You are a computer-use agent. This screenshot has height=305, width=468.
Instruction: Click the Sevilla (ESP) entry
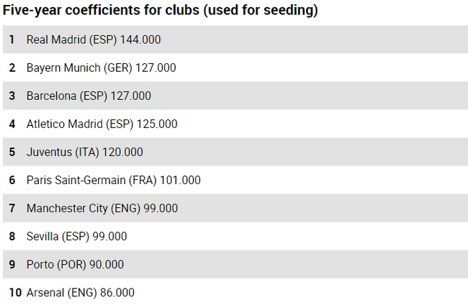[x=76, y=237]
